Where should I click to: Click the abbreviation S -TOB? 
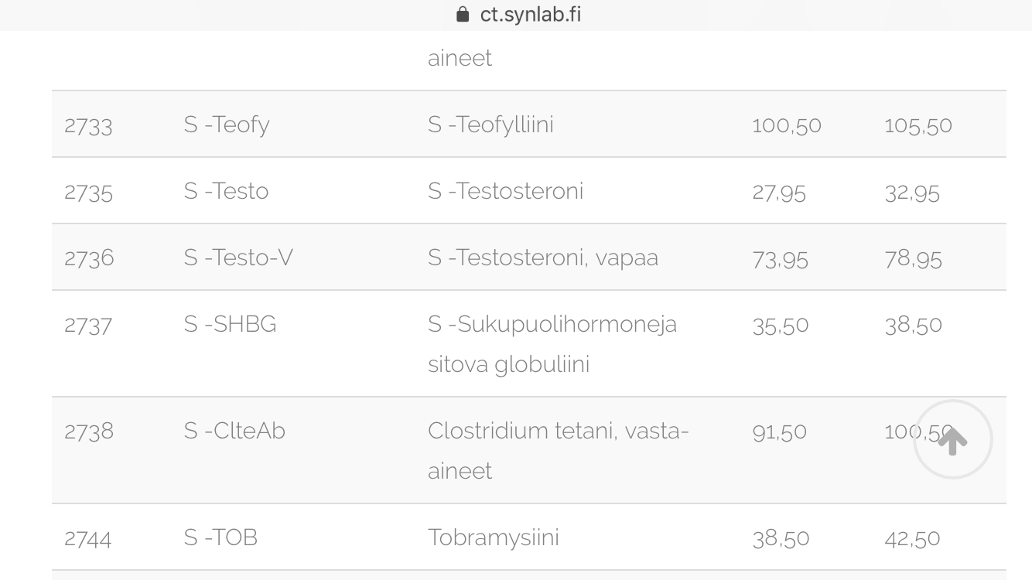coord(220,537)
